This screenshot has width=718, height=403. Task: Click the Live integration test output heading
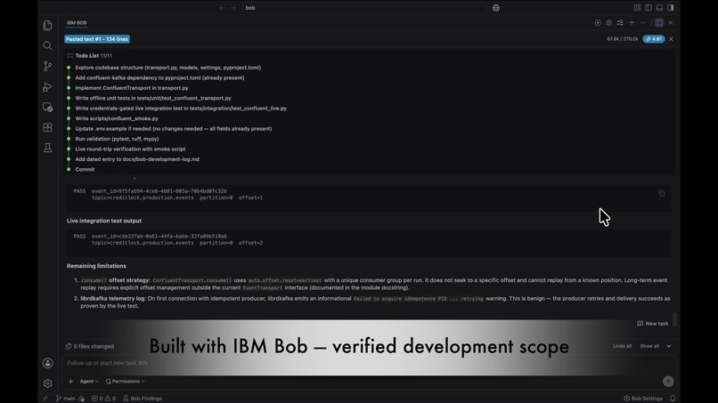pyautogui.click(x=104, y=221)
